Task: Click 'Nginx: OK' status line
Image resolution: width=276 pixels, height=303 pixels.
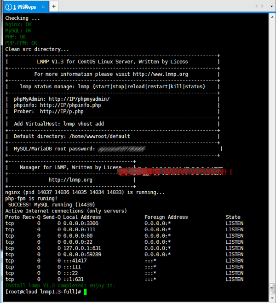Action: [x=18, y=24]
